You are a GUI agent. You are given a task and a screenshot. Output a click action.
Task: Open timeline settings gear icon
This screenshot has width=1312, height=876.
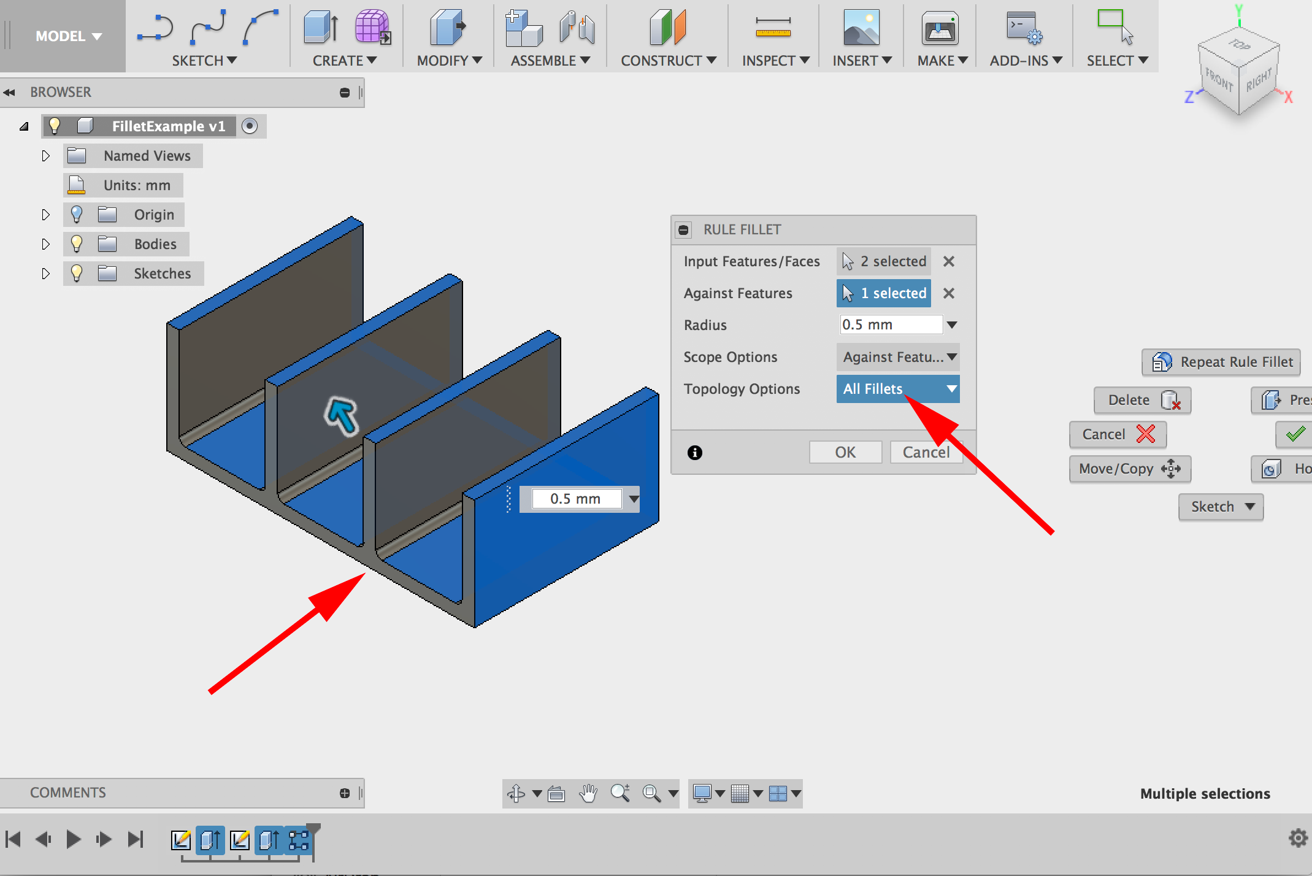coord(1298,838)
